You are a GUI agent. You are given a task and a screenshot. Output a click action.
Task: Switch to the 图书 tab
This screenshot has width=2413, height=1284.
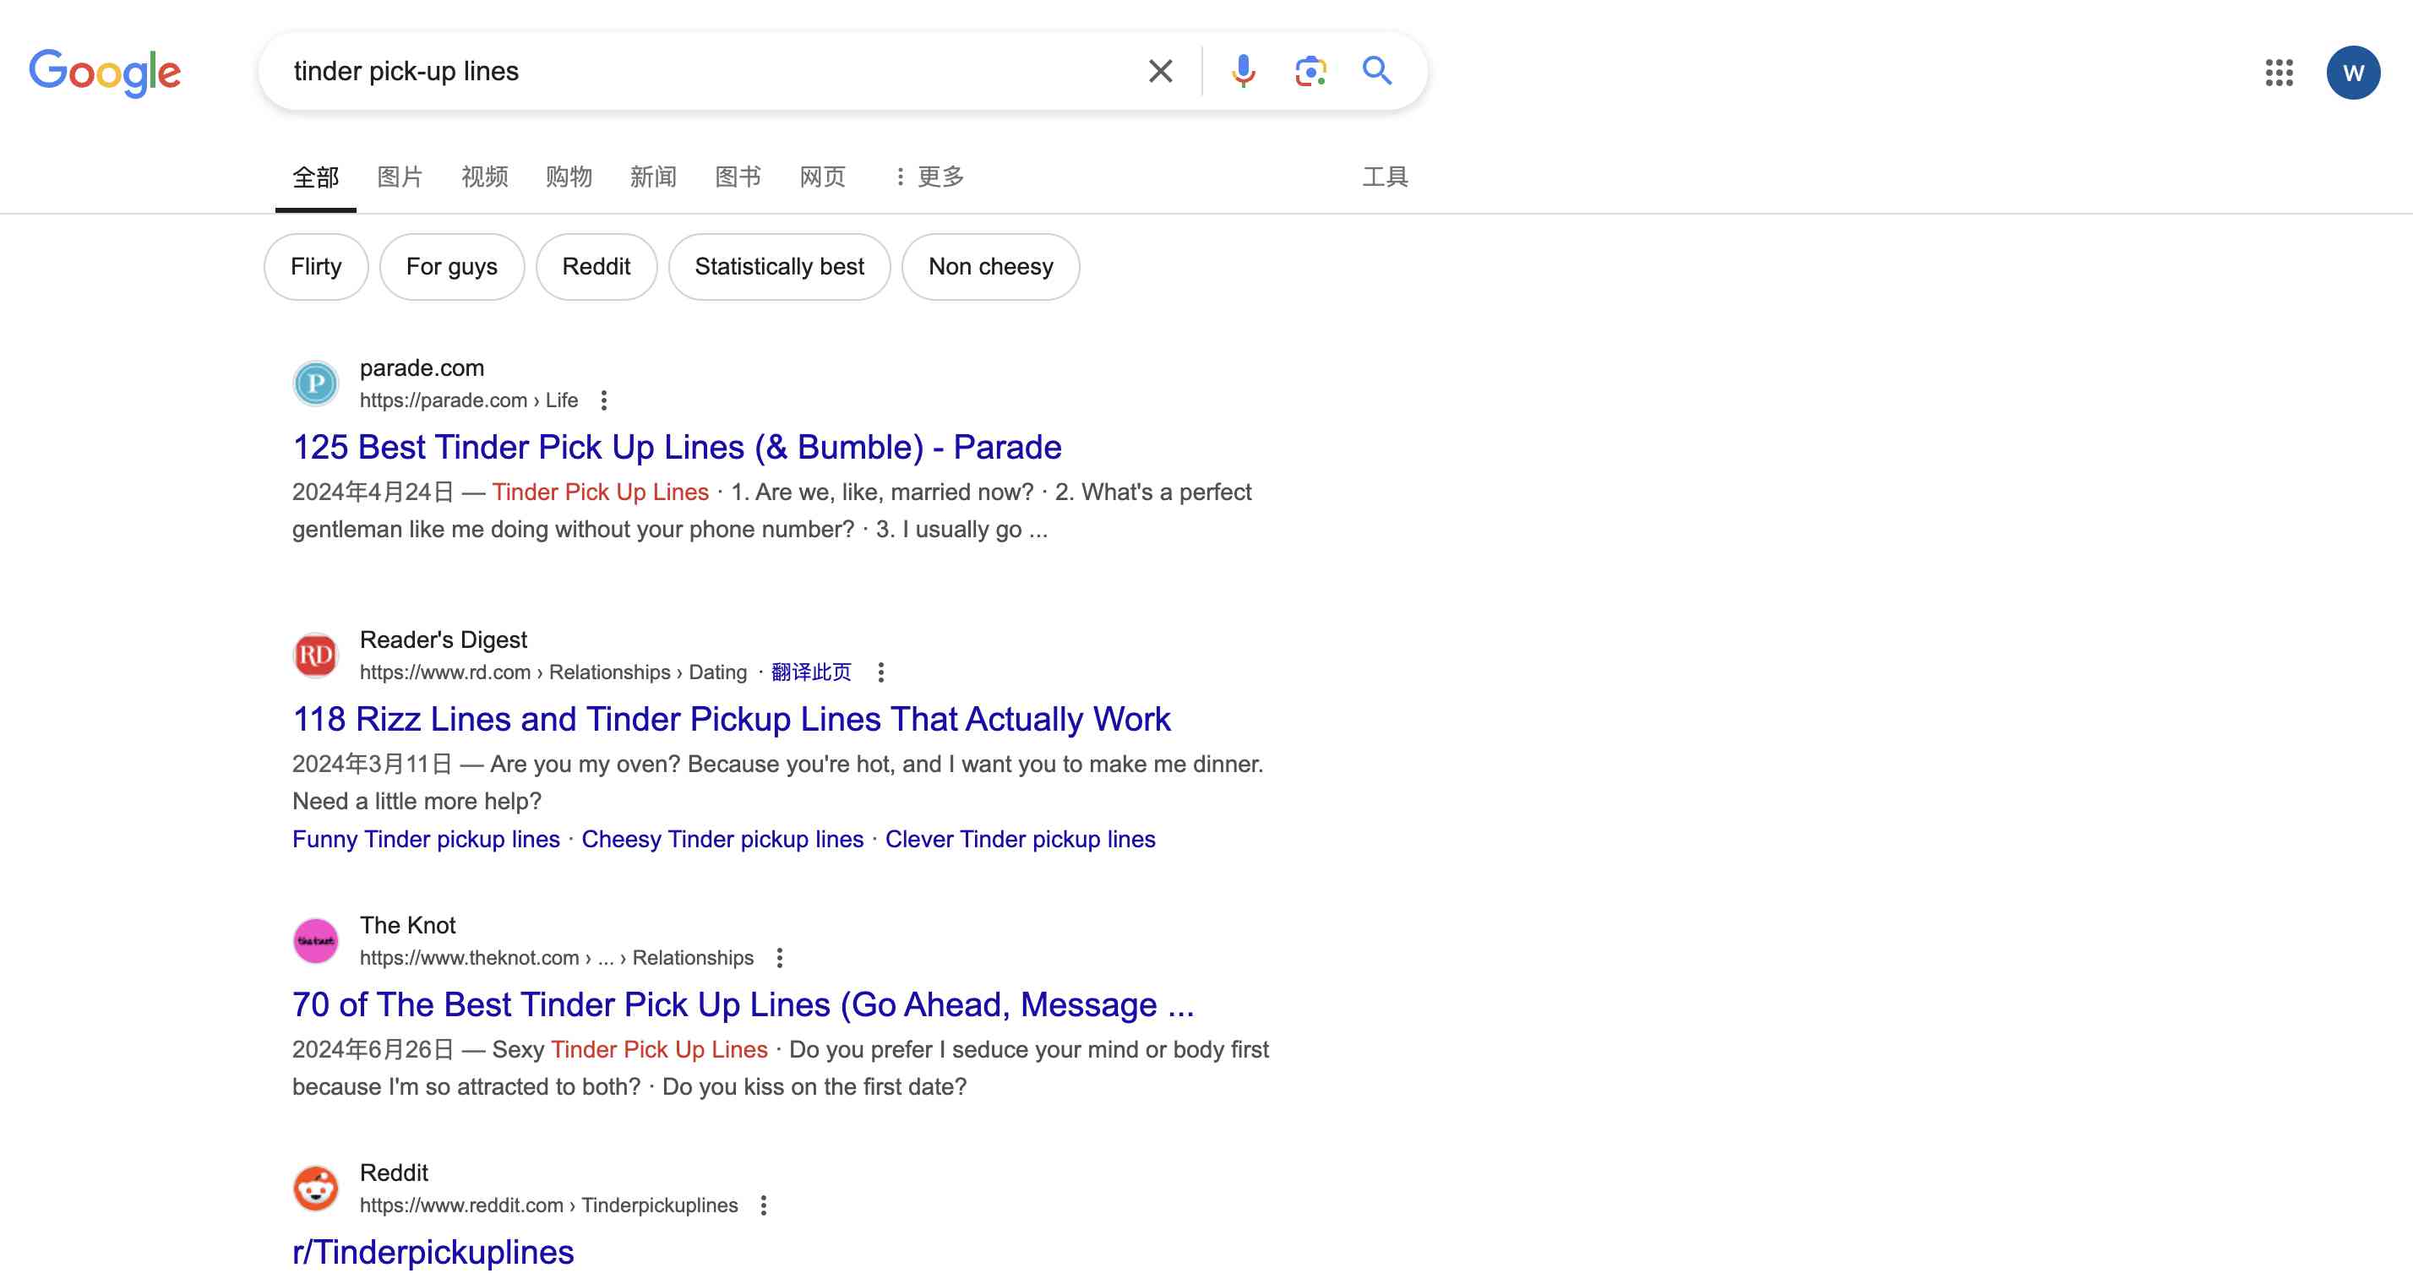tap(738, 176)
